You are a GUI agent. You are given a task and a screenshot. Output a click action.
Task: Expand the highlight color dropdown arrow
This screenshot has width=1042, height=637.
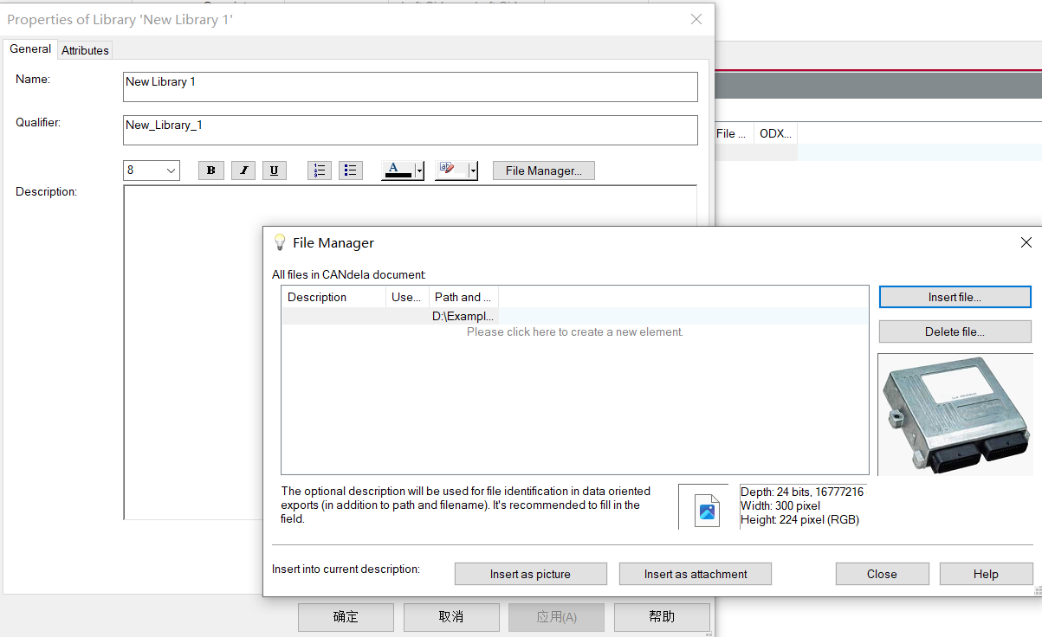pos(473,171)
